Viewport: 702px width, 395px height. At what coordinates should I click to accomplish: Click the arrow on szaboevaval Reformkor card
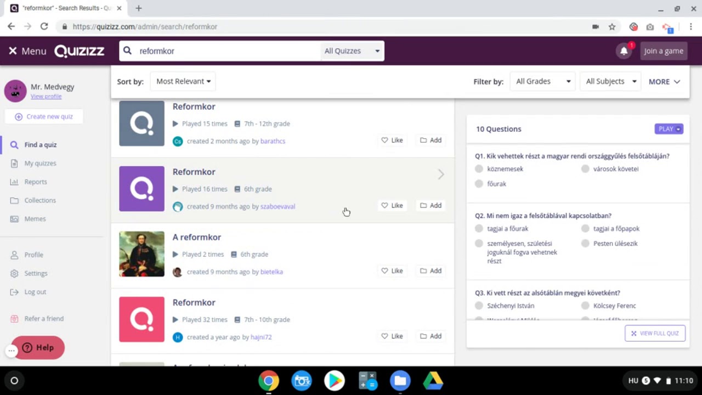click(x=441, y=174)
